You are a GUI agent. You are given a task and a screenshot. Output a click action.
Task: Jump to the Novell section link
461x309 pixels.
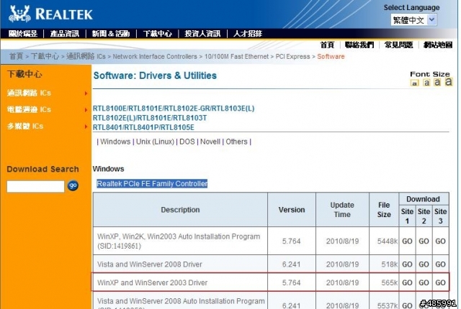click(x=210, y=142)
